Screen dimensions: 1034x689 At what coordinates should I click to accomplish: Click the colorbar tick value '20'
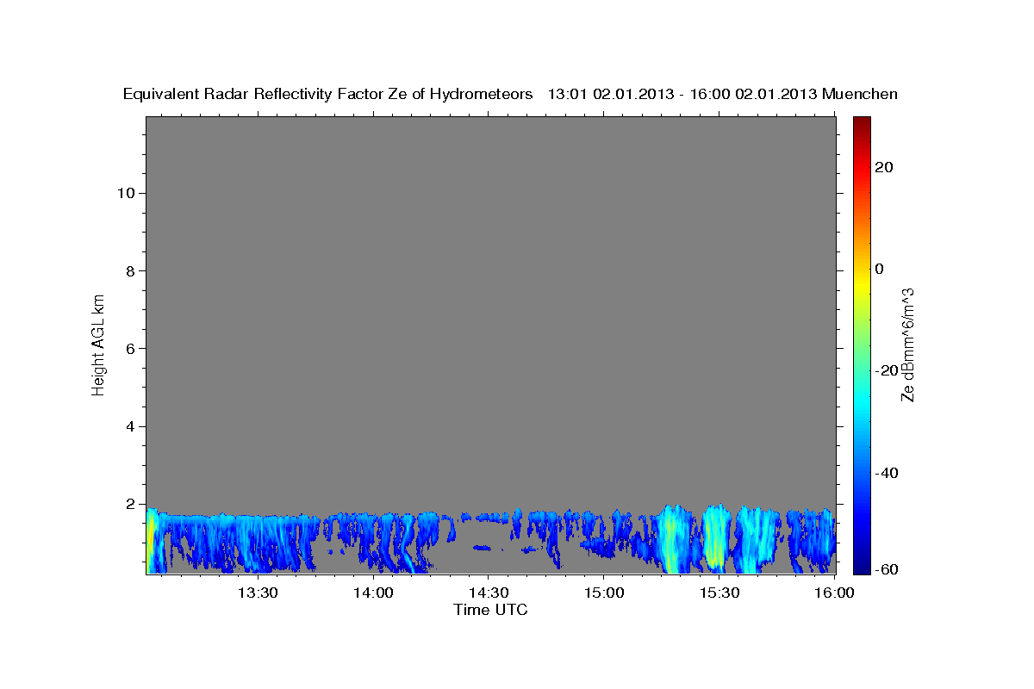pyautogui.click(x=884, y=167)
